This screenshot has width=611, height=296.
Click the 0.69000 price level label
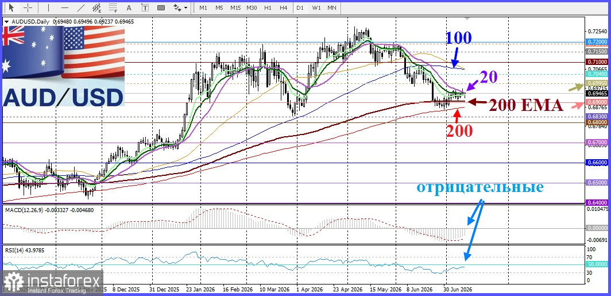pos(597,102)
